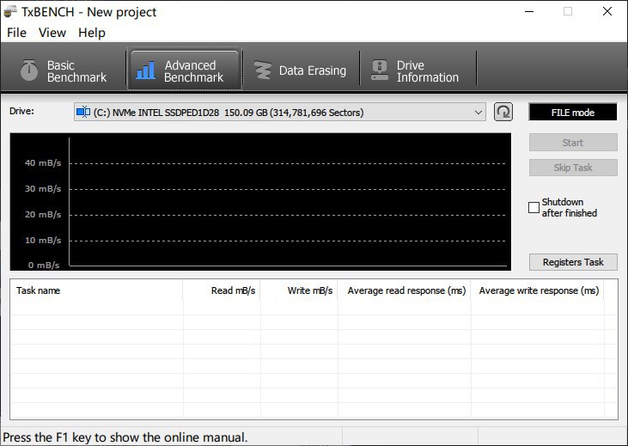This screenshot has width=628, height=446.
Task: Click the Task name column header
Action: [x=39, y=290]
